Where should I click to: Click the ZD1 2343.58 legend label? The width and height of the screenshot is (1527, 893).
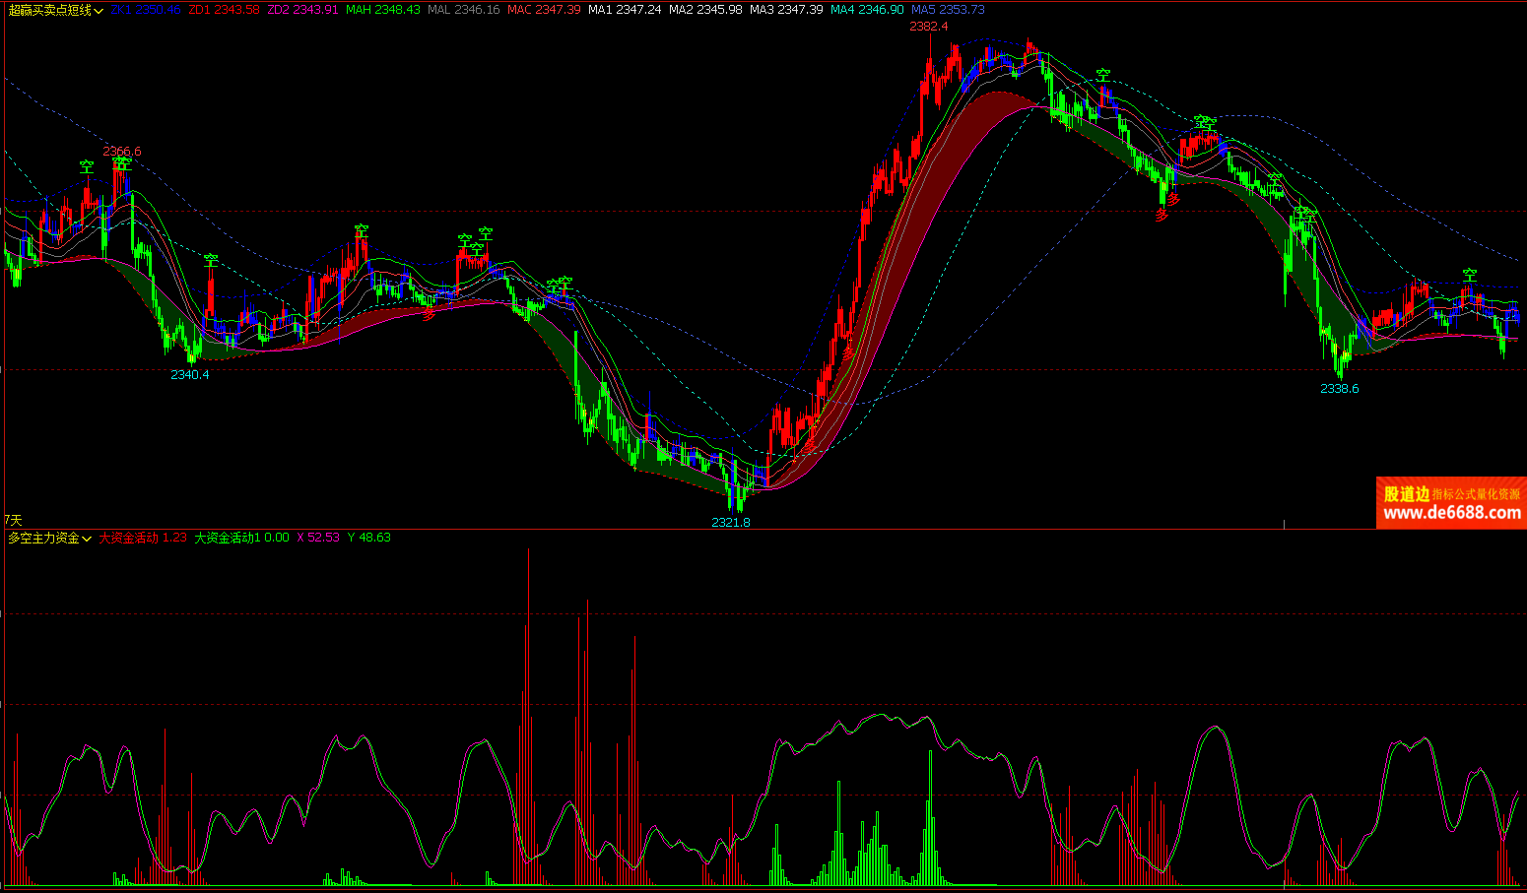click(224, 10)
